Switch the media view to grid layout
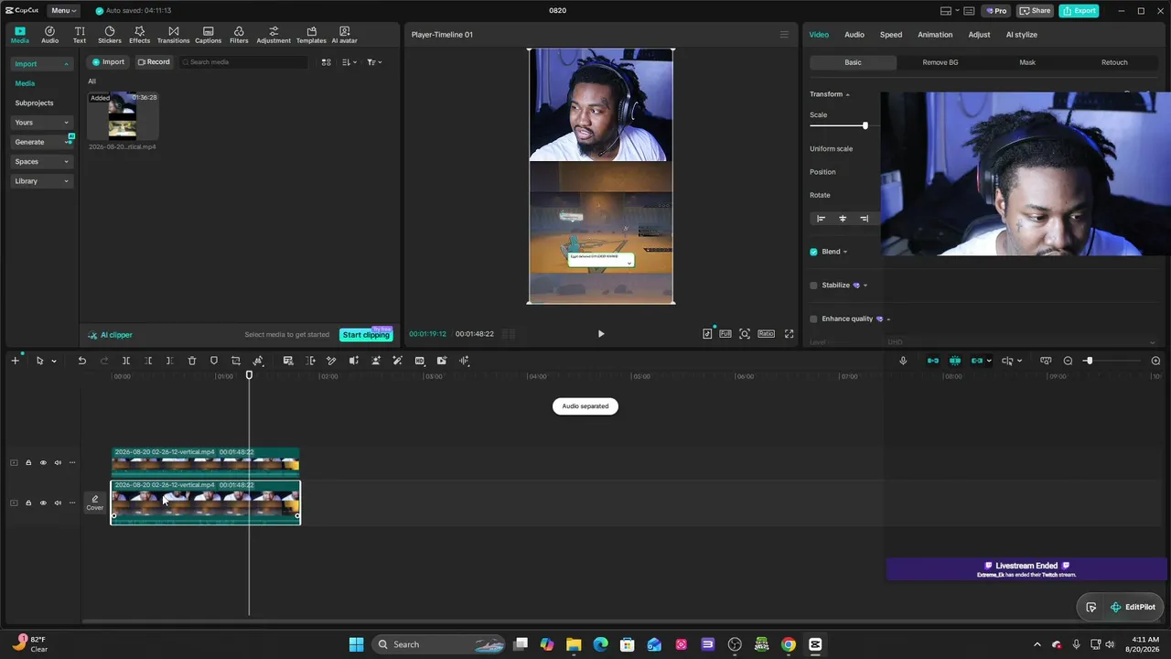The height and width of the screenshot is (659, 1171). click(x=327, y=62)
